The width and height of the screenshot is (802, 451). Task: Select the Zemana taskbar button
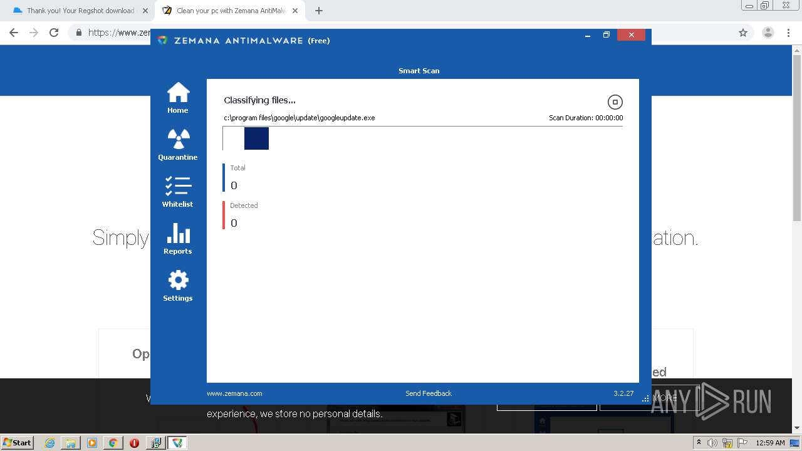tap(177, 443)
